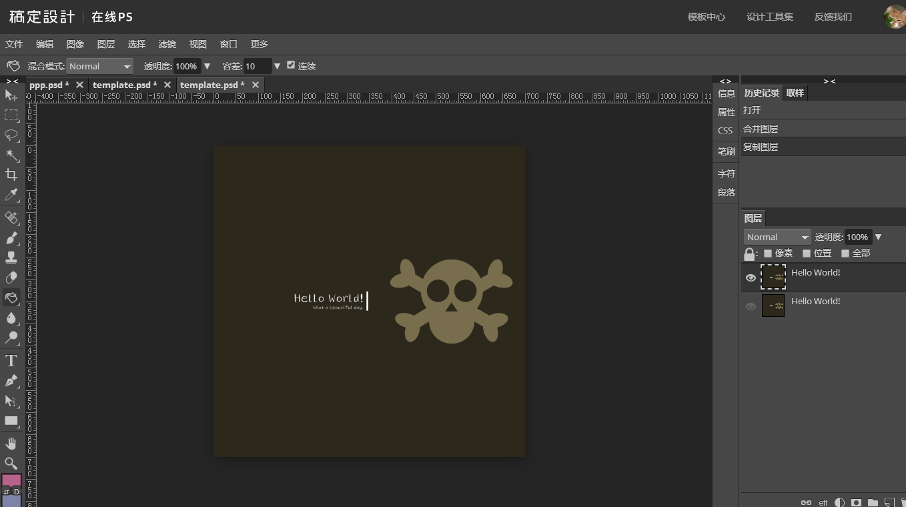Open the 模板中心 link
The height and width of the screenshot is (507, 906).
[706, 17]
